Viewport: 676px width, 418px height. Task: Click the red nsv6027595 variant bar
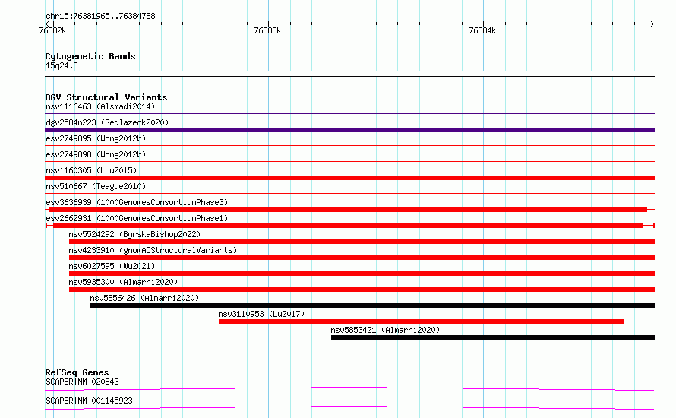[x=362, y=274]
